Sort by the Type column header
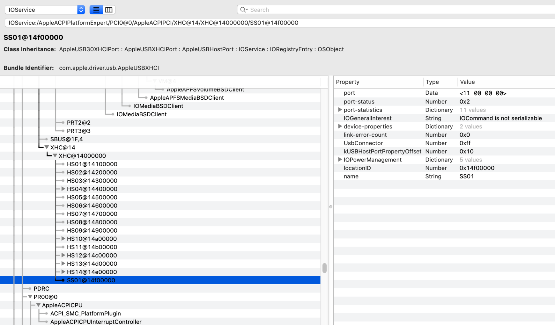The width and height of the screenshot is (555, 325). [x=432, y=82]
